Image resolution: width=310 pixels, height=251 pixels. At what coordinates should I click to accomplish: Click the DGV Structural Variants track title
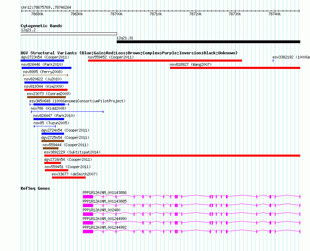coord(129,53)
